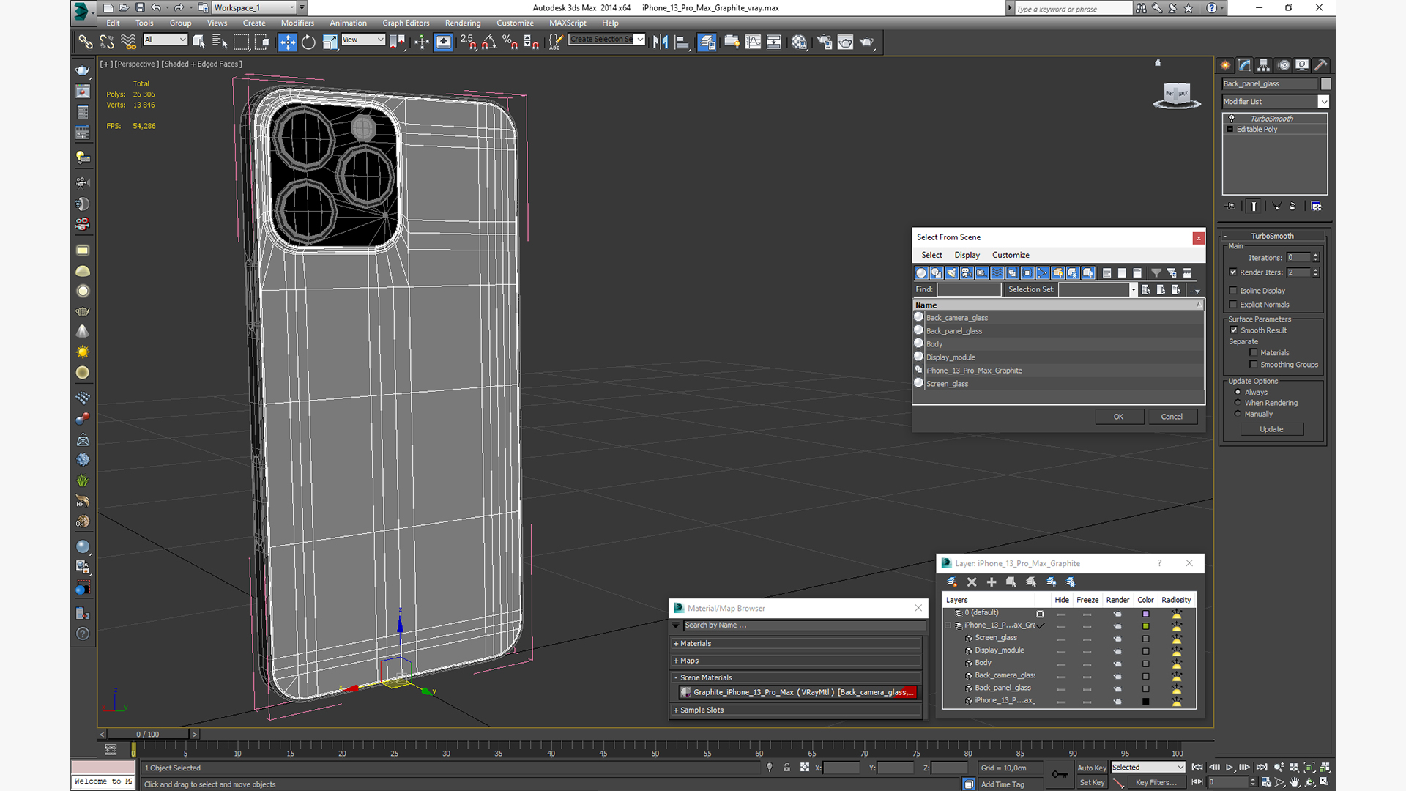
Task: Expand the Maps group in Material Browser
Action: click(x=795, y=661)
